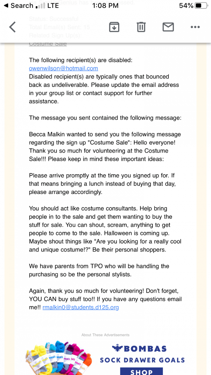This screenshot has height=375, width=211.
Task: Click "About These Advertisements" text
Action: click(105, 335)
